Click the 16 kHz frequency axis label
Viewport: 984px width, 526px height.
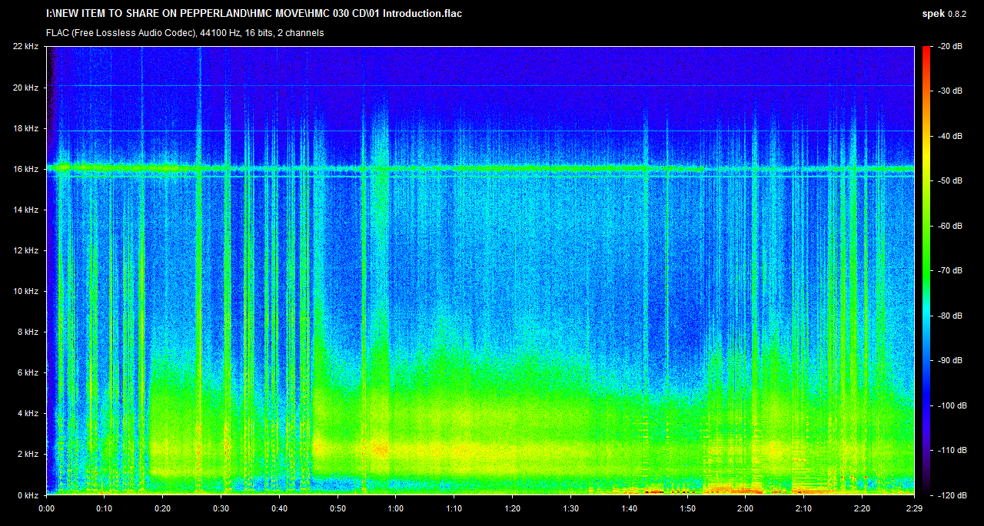[x=25, y=169]
